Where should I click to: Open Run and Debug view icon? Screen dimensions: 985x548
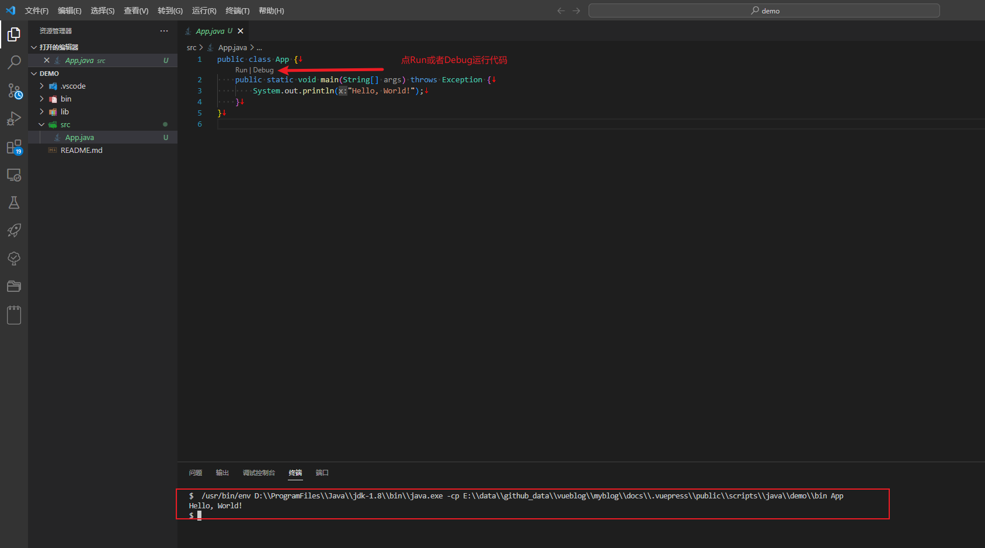[14, 118]
